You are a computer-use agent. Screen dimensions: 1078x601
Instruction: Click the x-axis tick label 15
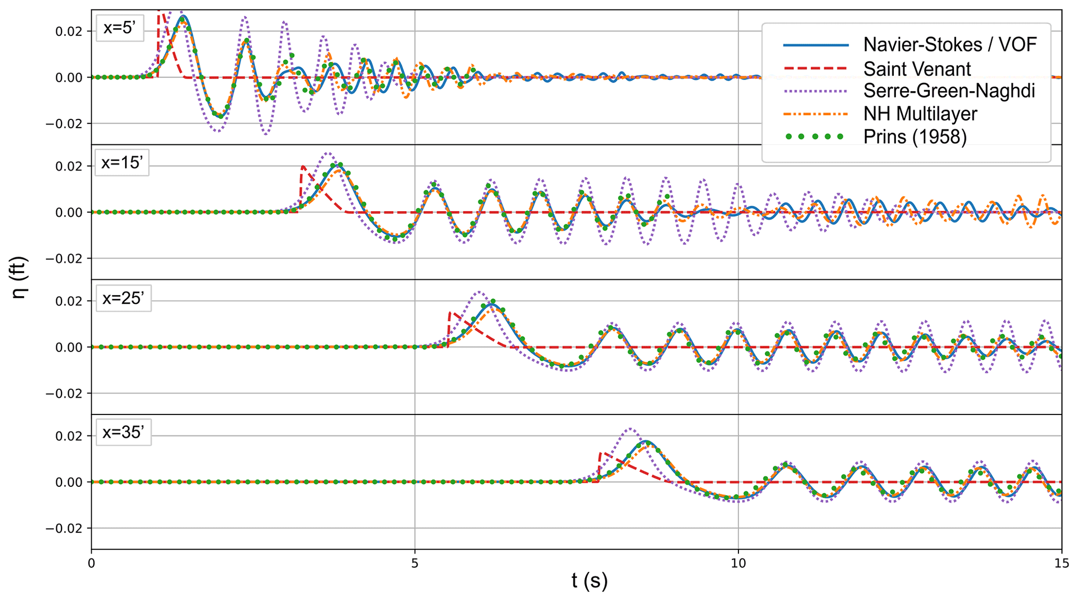point(1061,563)
